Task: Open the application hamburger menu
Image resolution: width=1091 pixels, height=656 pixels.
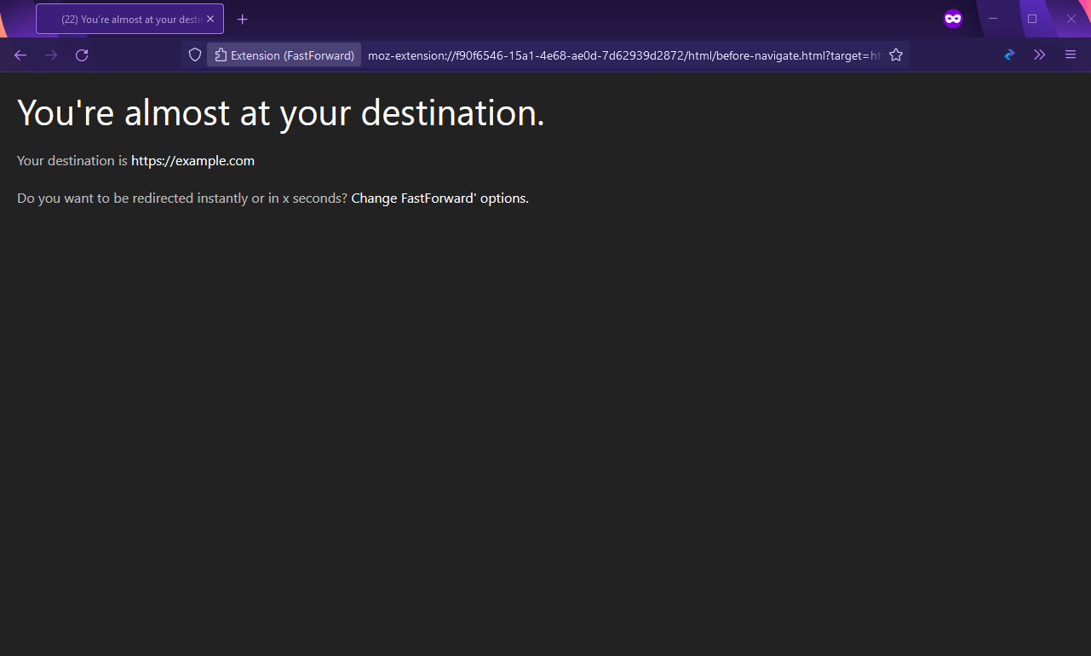Action: [x=1071, y=55]
